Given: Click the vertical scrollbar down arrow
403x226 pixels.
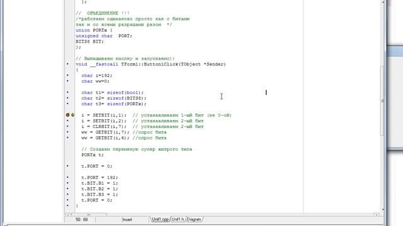Looking at the screenshot, I should click(x=382, y=210).
